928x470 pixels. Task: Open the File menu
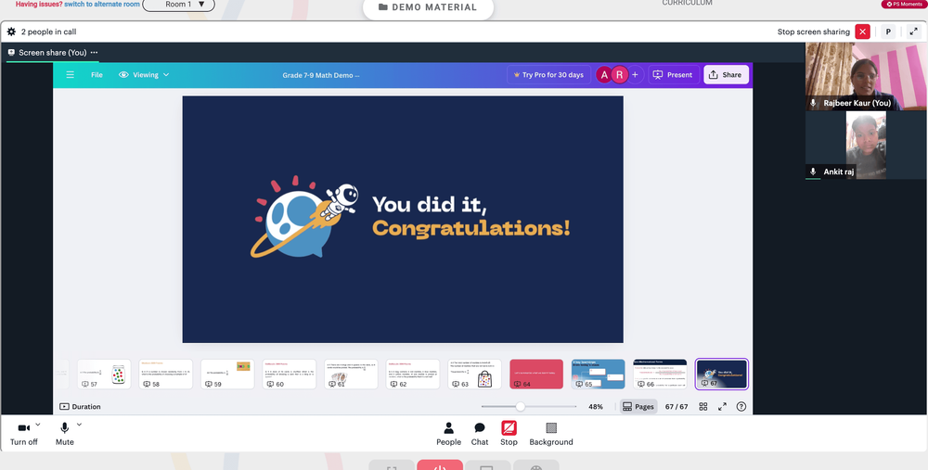[x=97, y=75]
